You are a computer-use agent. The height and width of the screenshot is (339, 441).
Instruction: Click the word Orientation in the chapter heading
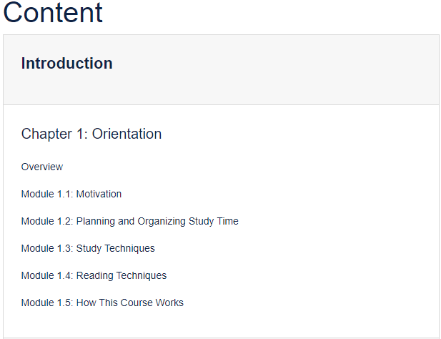point(127,134)
